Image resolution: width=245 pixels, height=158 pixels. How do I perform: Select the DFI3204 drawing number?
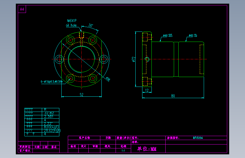pyautogui.click(x=198, y=138)
